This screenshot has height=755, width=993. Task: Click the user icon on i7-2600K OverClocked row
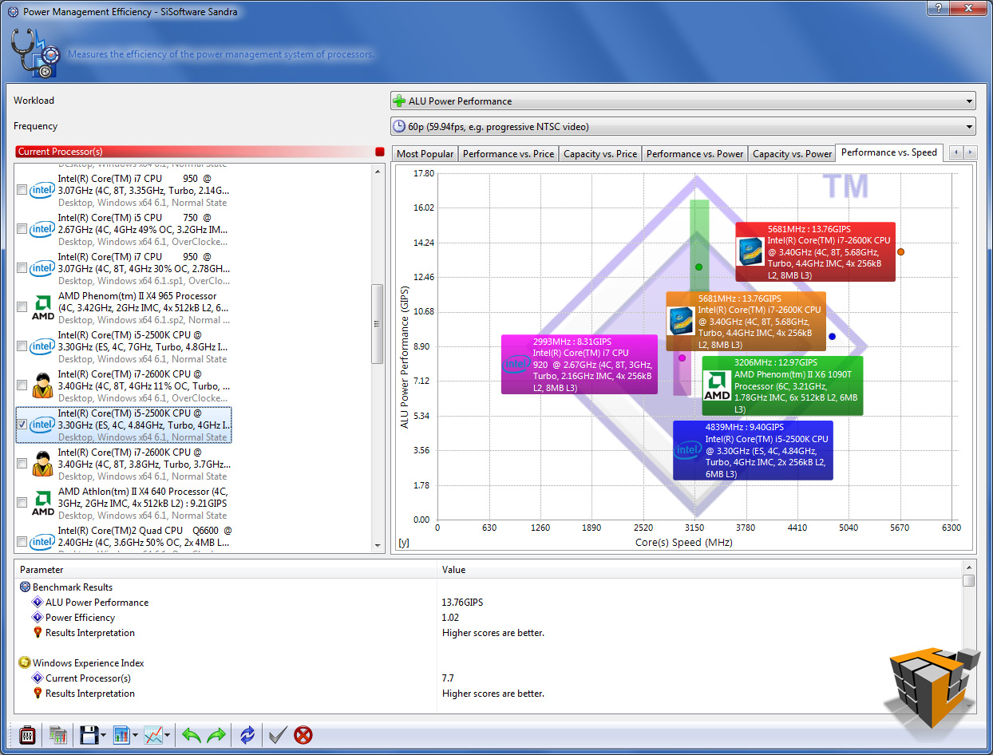coord(42,385)
